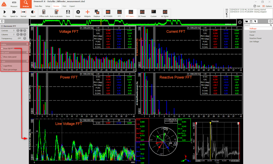Toggle the Logarithmic checkbox
This screenshot has height=164, width=273.
point(2,66)
